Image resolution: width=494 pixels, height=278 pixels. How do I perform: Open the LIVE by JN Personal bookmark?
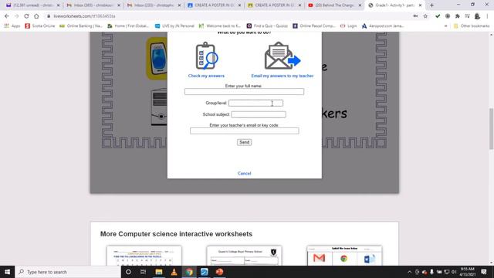[174, 25]
